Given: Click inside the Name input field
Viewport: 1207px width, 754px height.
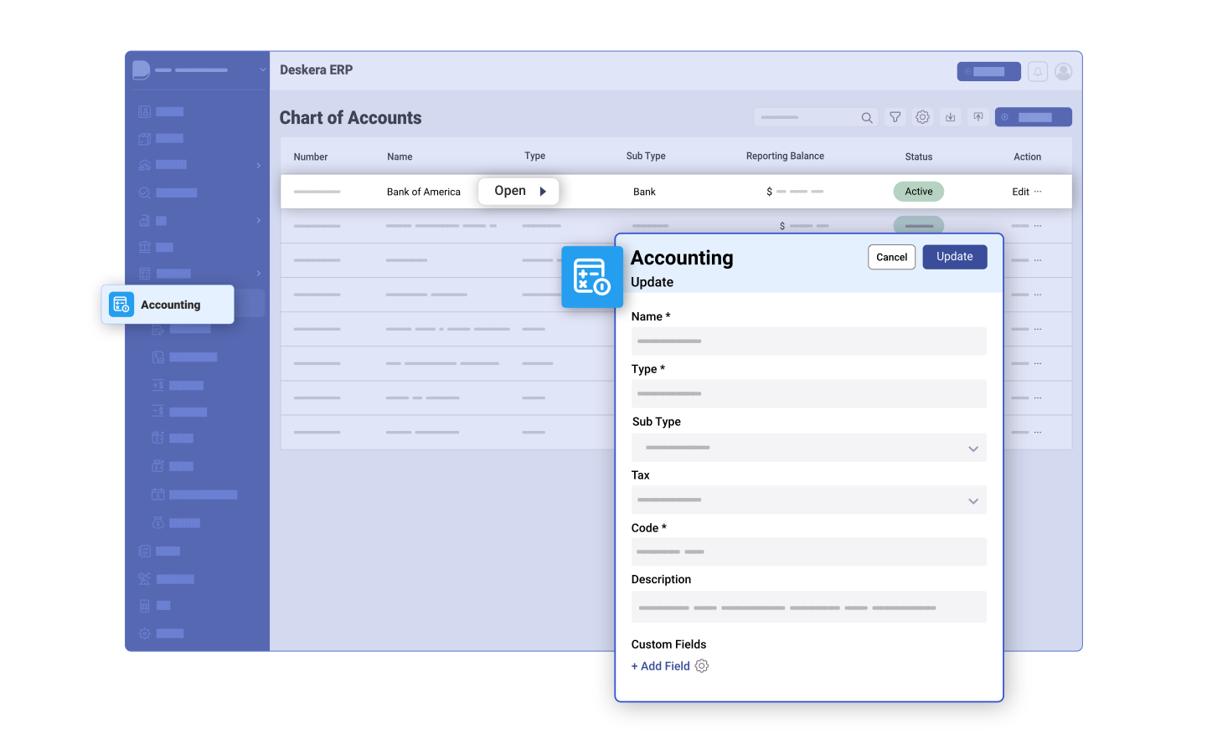Looking at the screenshot, I should point(808,341).
